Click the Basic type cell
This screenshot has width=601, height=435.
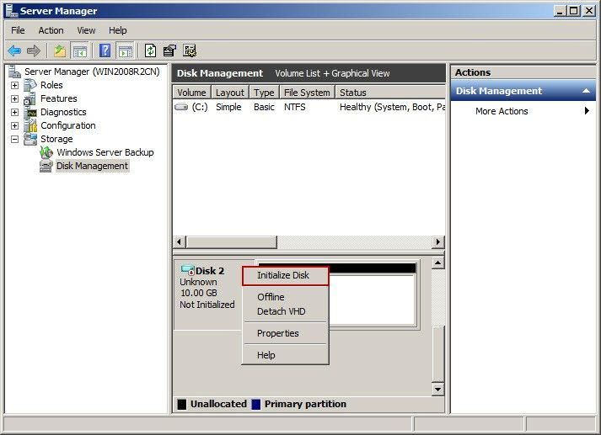point(264,107)
